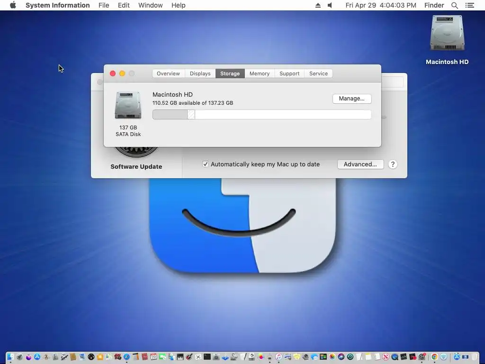The image size is (485, 364).
Task: Open the Applications folder in the Dock
Action: point(457,357)
